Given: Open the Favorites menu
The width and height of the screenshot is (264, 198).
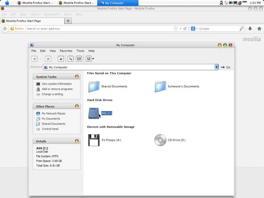Looking at the screenshot, I should click(66, 51).
